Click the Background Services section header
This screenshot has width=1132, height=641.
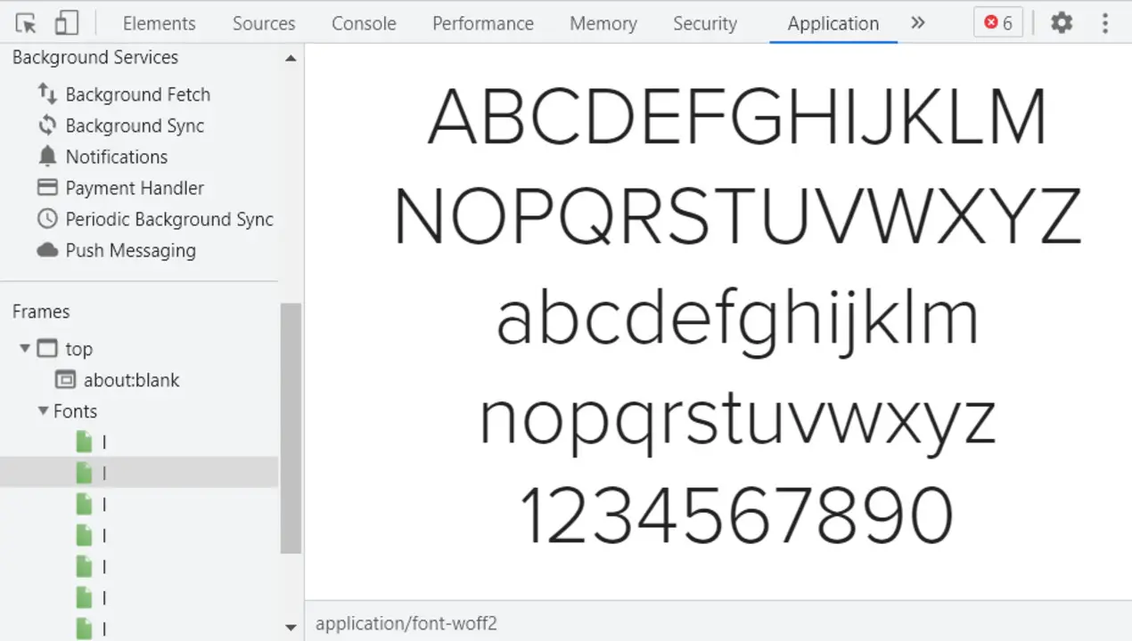[95, 57]
